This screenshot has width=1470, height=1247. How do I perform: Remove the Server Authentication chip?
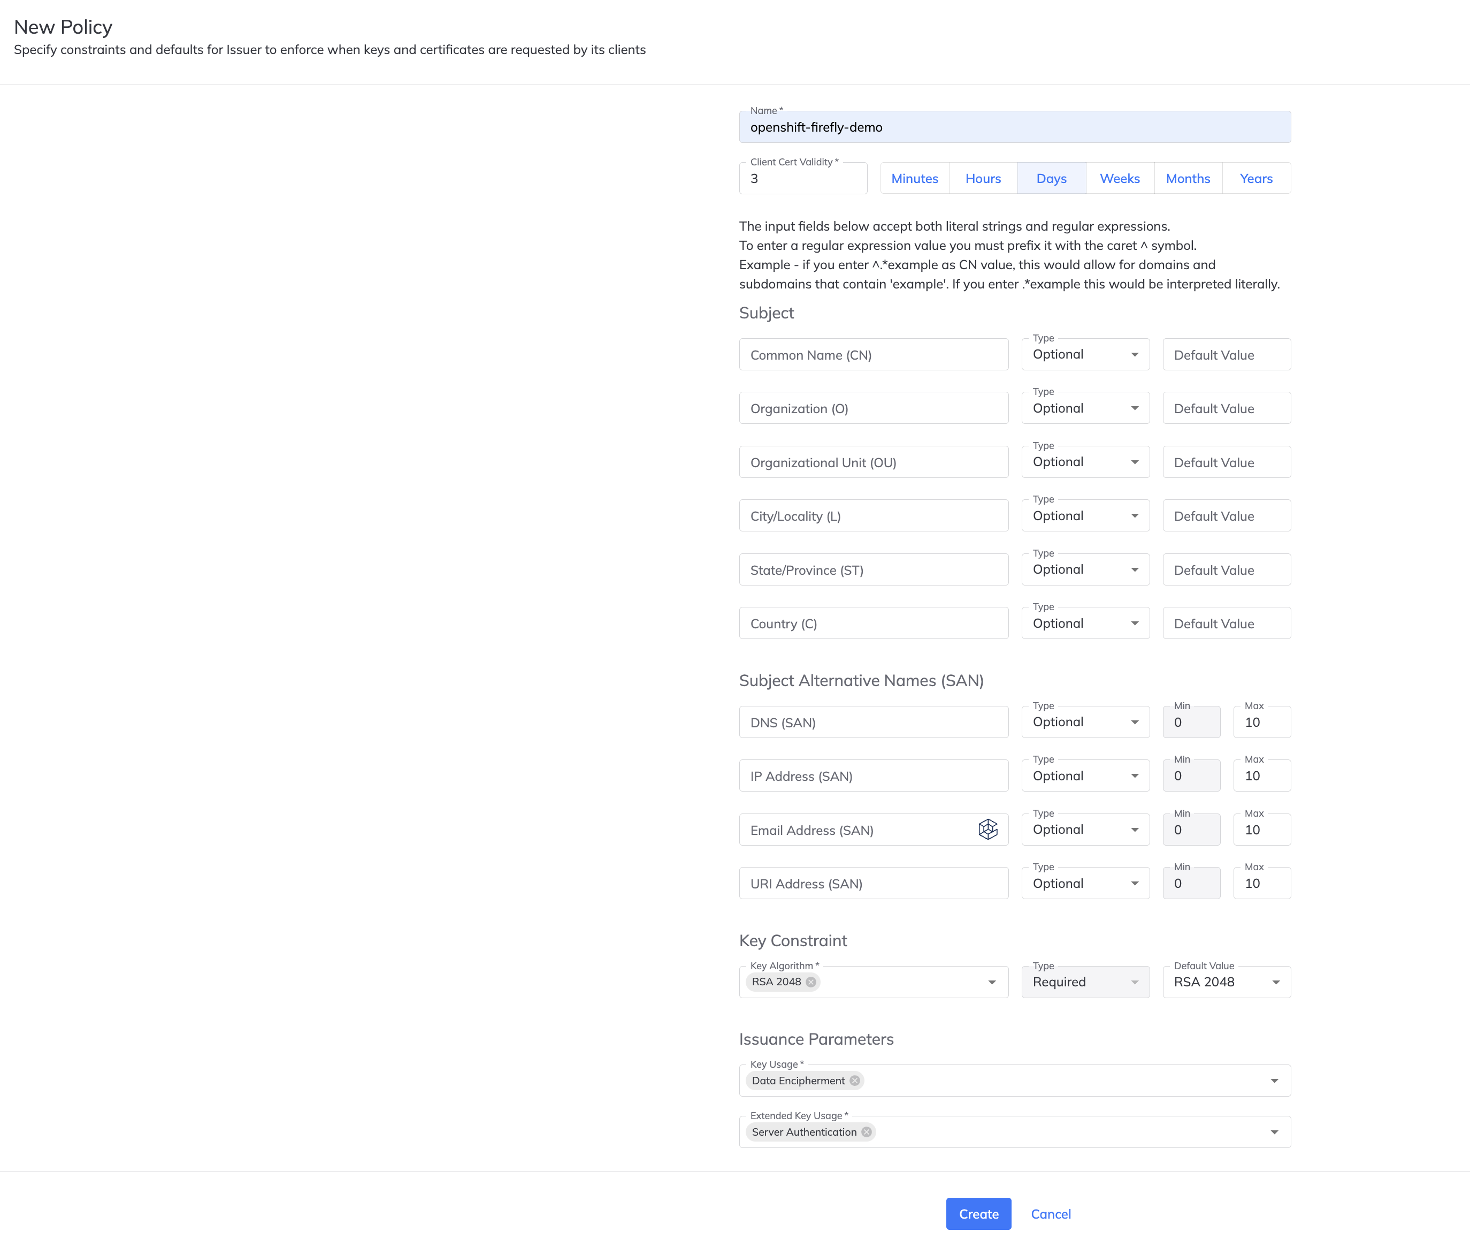[867, 1132]
